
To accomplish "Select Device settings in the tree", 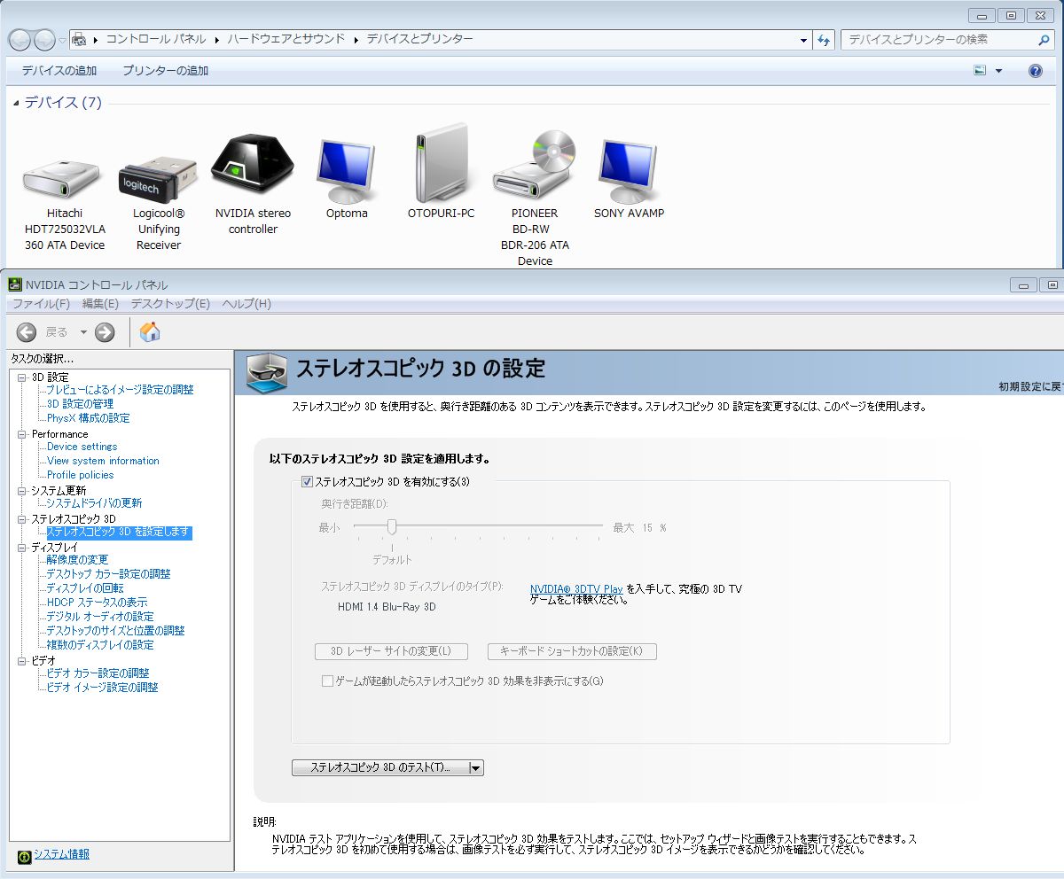I will [82, 447].
